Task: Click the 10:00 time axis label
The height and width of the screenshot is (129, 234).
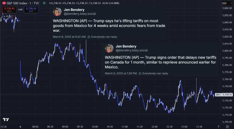Action: [95, 127]
